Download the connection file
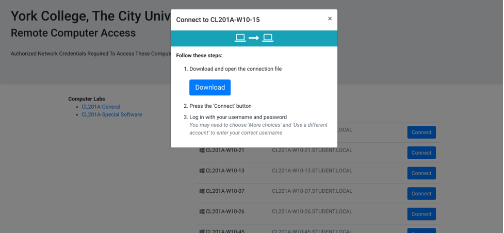The height and width of the screenshot is (233, 504). pos(210,88)
